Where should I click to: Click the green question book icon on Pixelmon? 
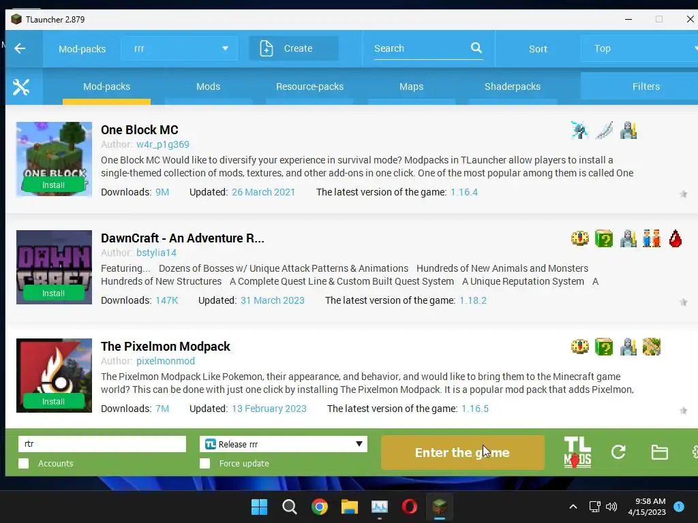(604, 347)
